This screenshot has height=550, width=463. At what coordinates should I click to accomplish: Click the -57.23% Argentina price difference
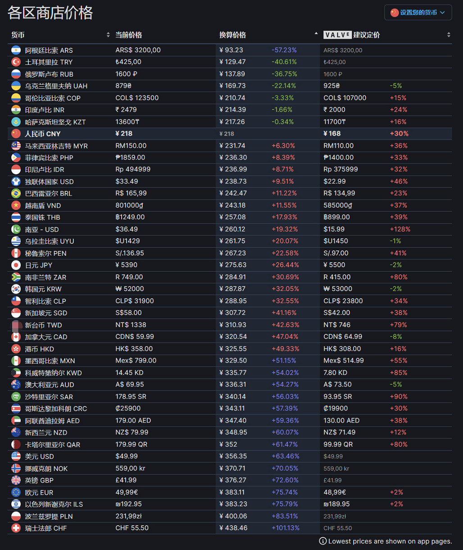point(284,50)
